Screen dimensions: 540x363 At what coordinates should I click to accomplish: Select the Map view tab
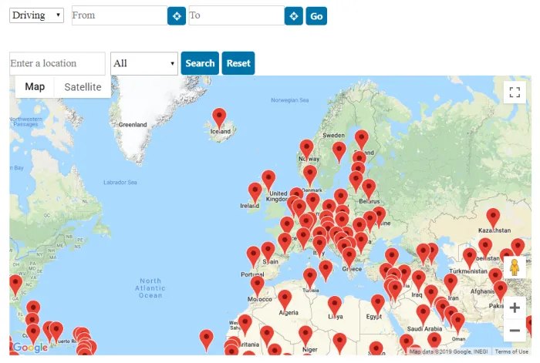tap(35, 87)
